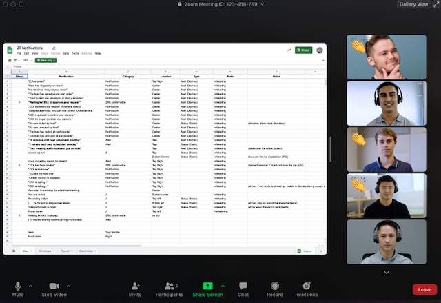Select the thinking participant's video thumbnail
This screenshot has width=441, height=303.
(x=387, y=57)
